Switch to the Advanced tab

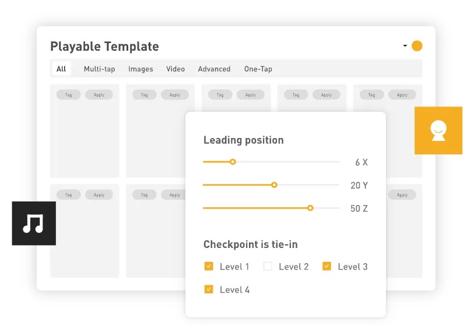(214, 69)
